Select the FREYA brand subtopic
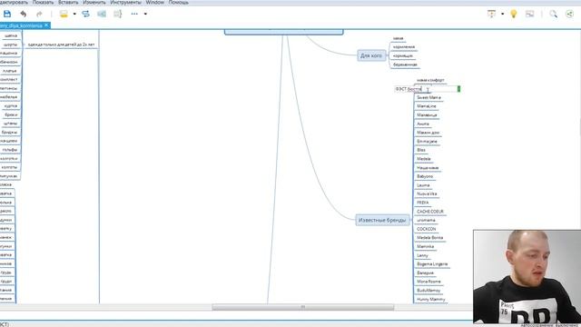The image size is (581, 327). pyautogui.click(x=423, y=203)
